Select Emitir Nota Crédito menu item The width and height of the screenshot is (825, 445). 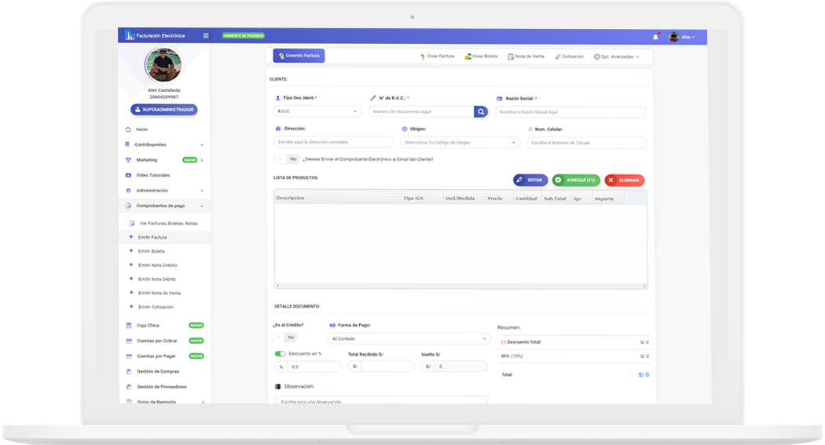click(157, 265)
